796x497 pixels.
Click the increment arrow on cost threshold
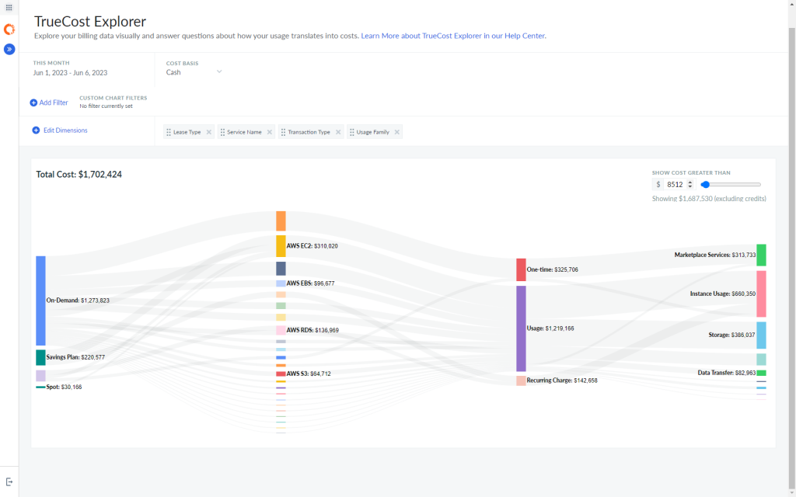click(690, 182)
